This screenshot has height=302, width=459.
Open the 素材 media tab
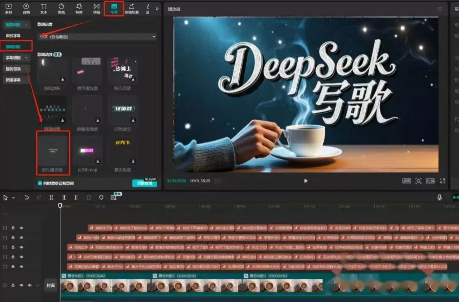8,8
